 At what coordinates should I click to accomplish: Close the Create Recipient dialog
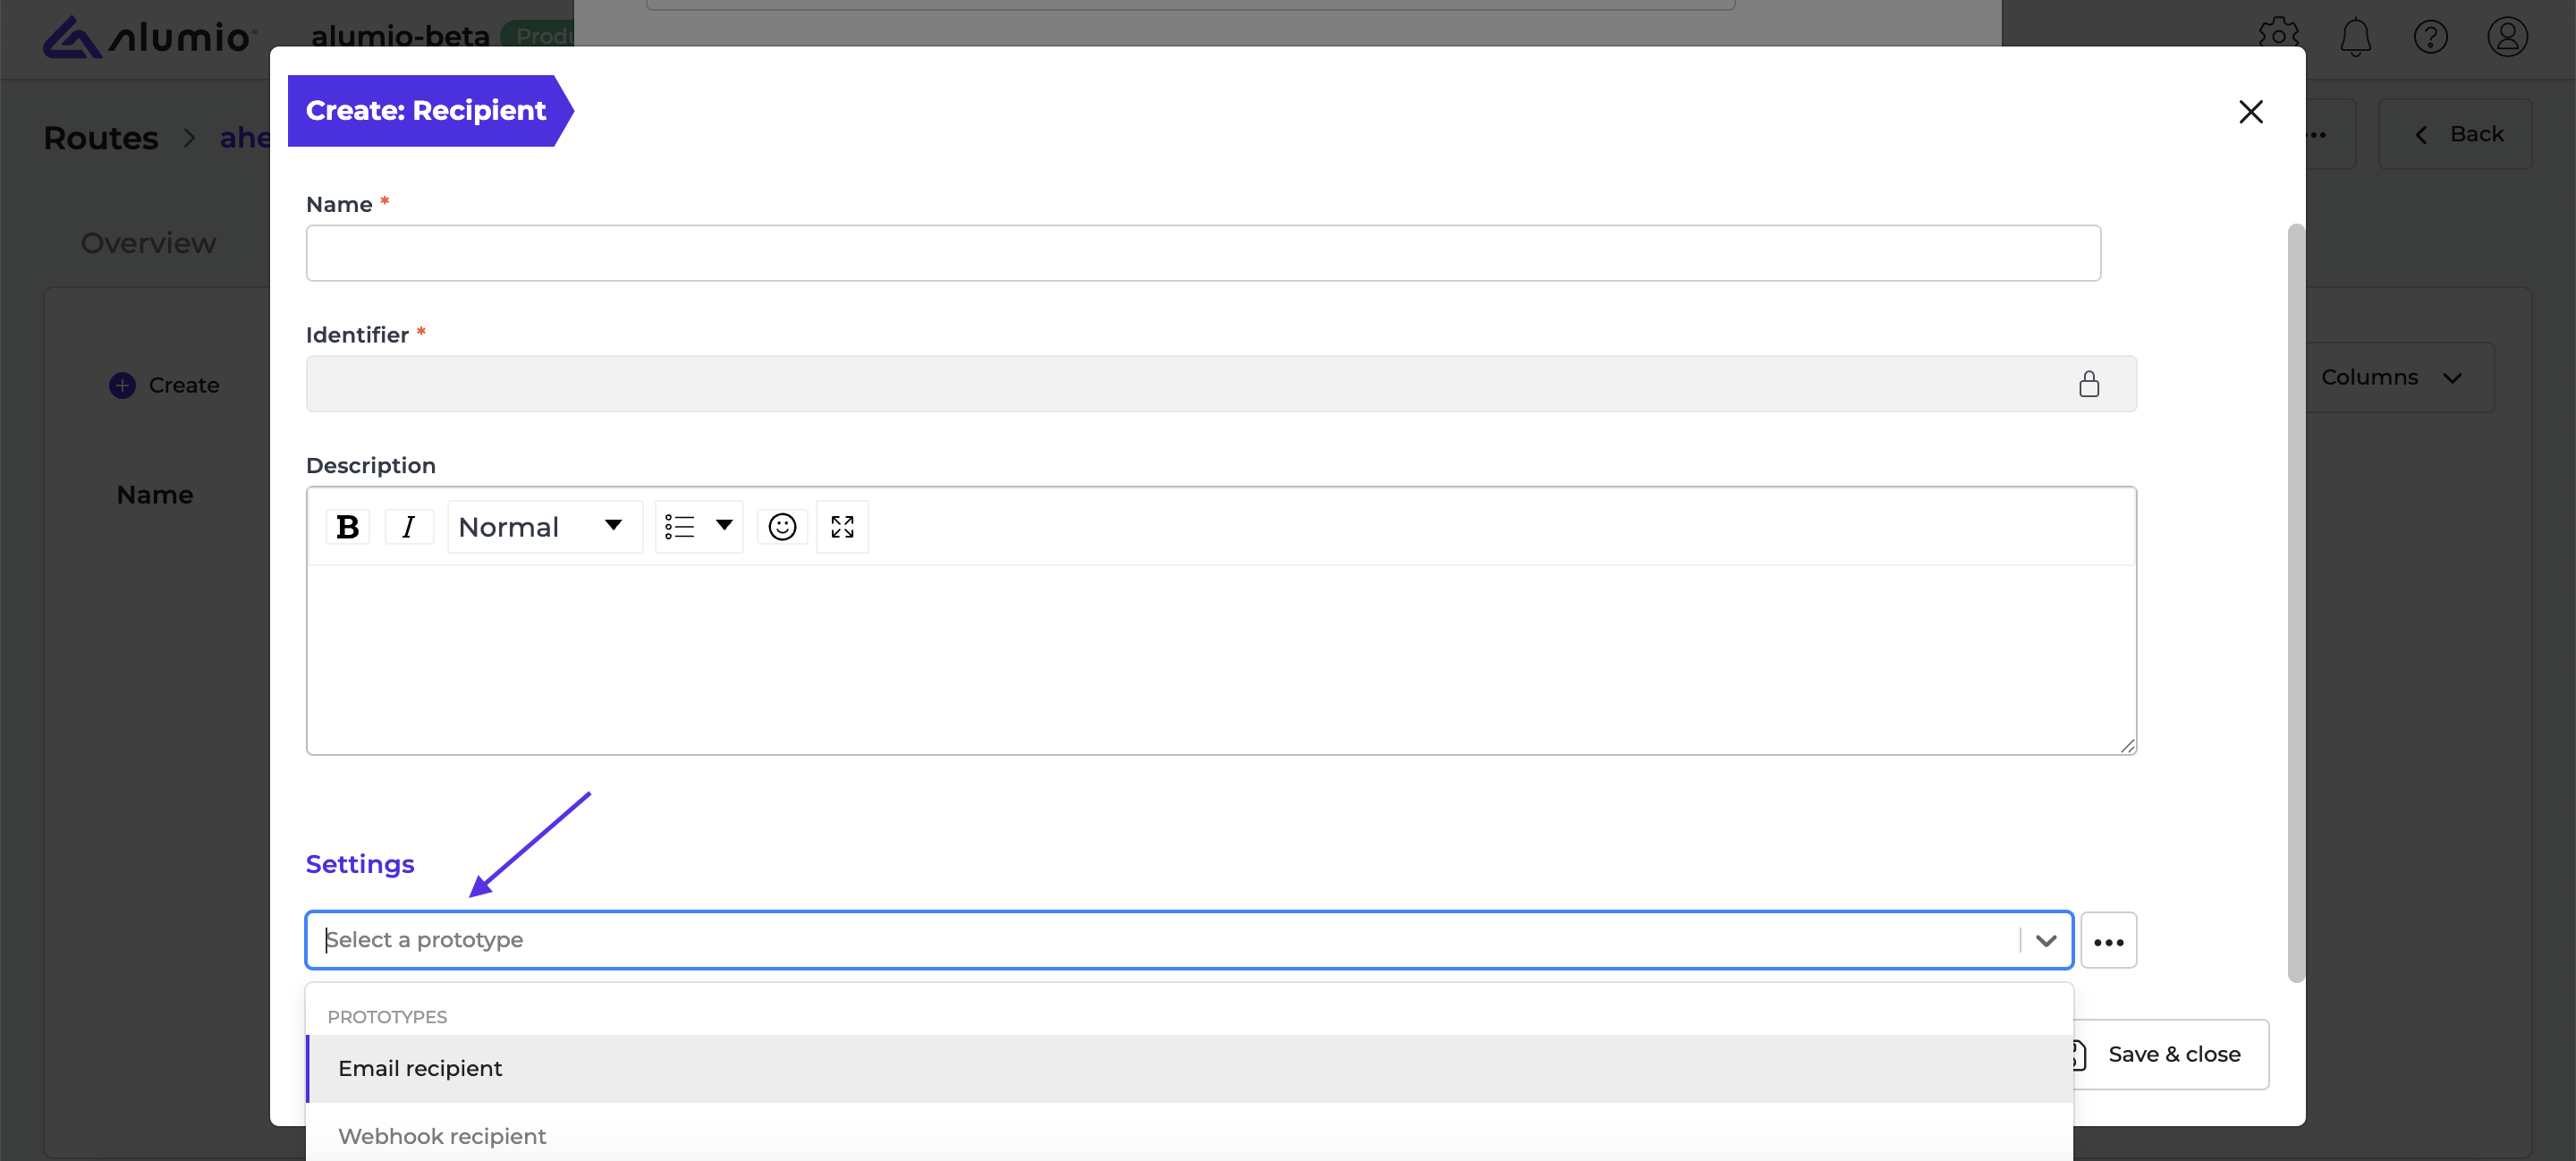[x=2250, y=112]
